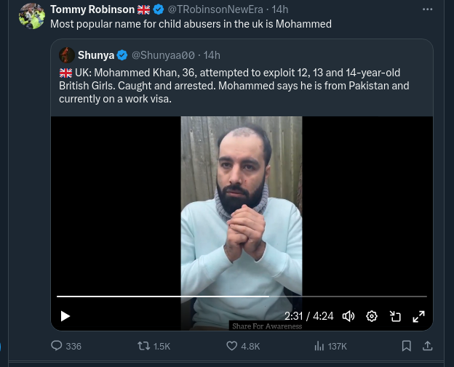The height and width of the screenshot is (367, 454).
Task: Open the three-dot More options menu
Action: (428, 9)
